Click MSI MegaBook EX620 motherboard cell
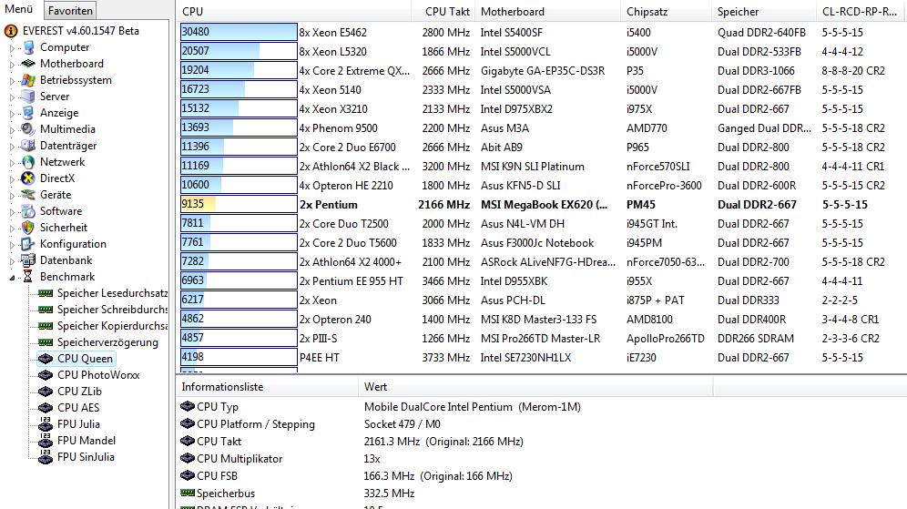The height and width of the screenshot is (509, 907). coord(544,205)
